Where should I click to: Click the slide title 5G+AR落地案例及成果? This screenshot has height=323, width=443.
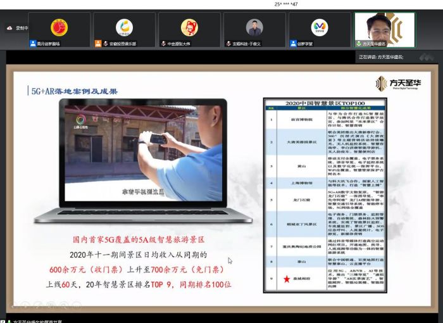click(x=74, y=91)
